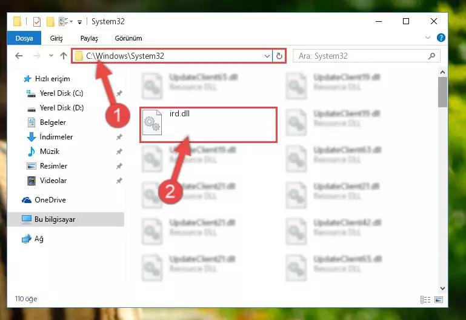The height and width of the screenshot is (320, 466).
Task: Select OneDrive in navigation pane
Action: pos(50,200)
